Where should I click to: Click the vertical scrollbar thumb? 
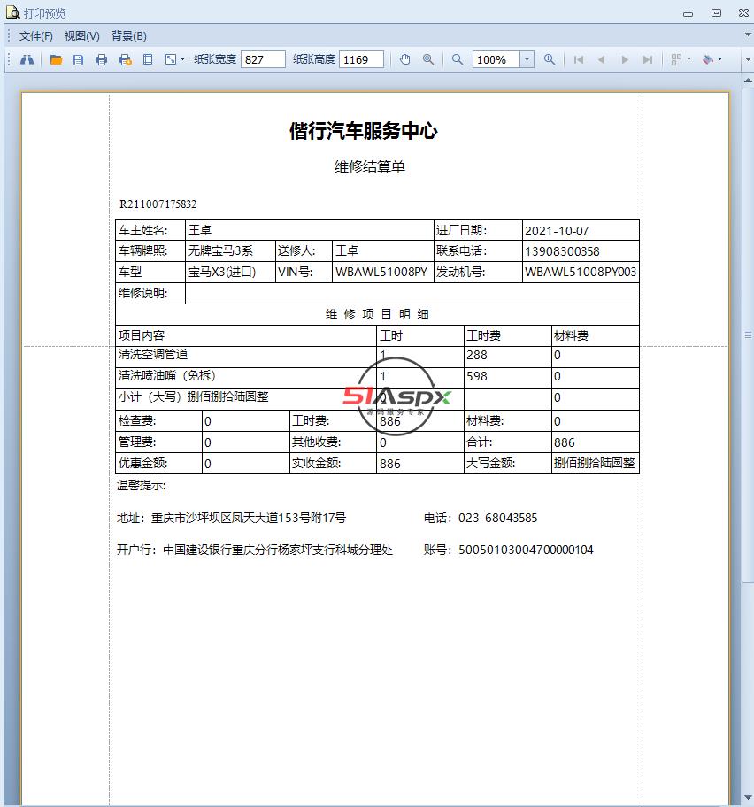748,335
